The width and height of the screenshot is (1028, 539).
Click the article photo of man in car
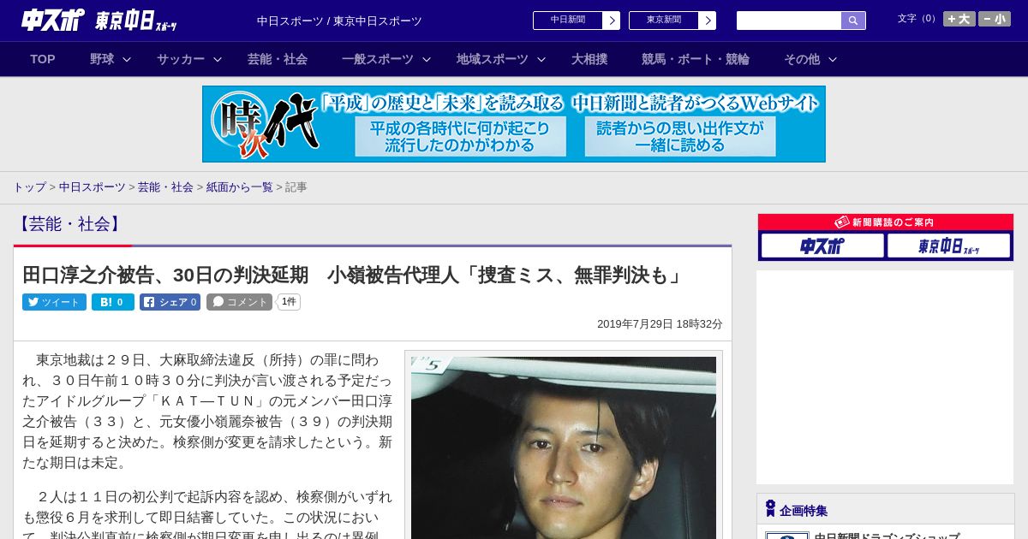[x=564, y=447]
